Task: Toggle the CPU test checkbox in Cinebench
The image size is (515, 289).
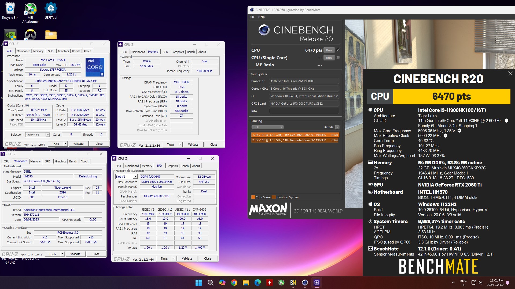Action: pos(338,50)
